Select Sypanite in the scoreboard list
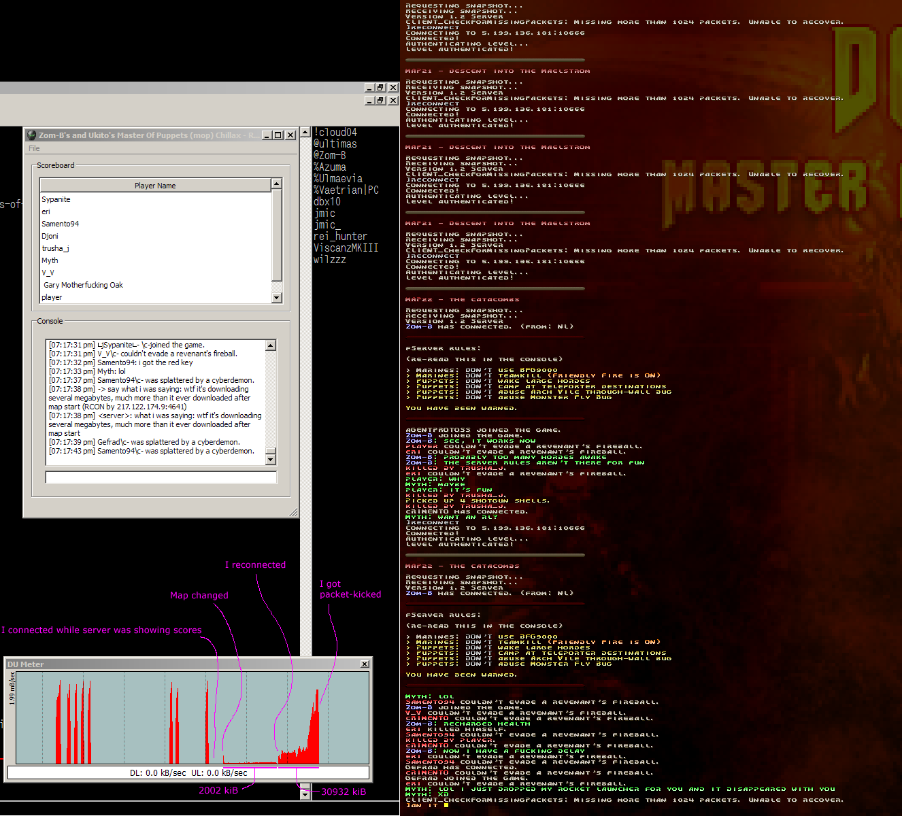 (x=56, y=200)
